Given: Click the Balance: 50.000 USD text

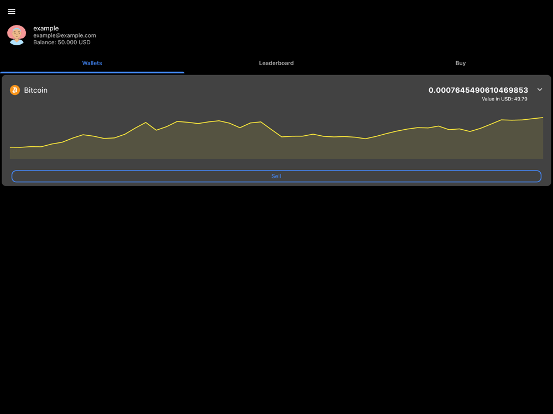Looking at the screenshot, I should coord(62,43).
